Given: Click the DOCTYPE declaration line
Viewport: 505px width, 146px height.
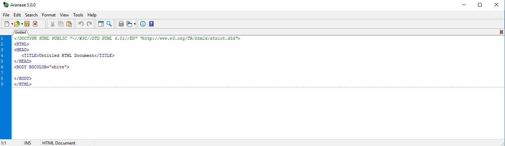Looking at the screenshot, I should pyautogui.click(x=127, y=38).
